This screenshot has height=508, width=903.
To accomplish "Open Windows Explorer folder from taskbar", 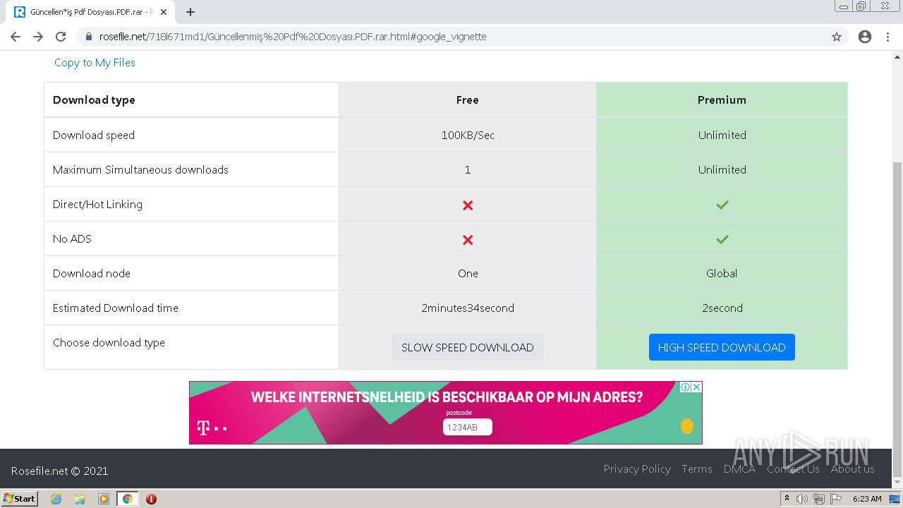I will [80, 499].
